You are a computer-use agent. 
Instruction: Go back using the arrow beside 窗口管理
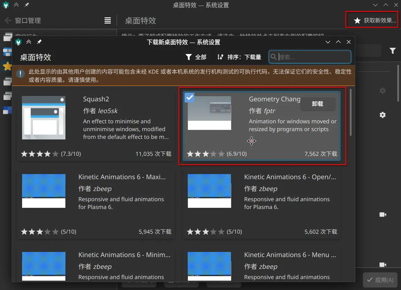[x=8, y=20]
